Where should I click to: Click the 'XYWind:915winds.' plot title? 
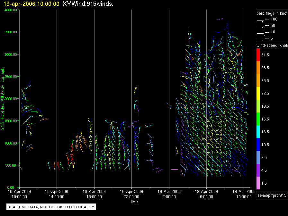pos(88,4)
